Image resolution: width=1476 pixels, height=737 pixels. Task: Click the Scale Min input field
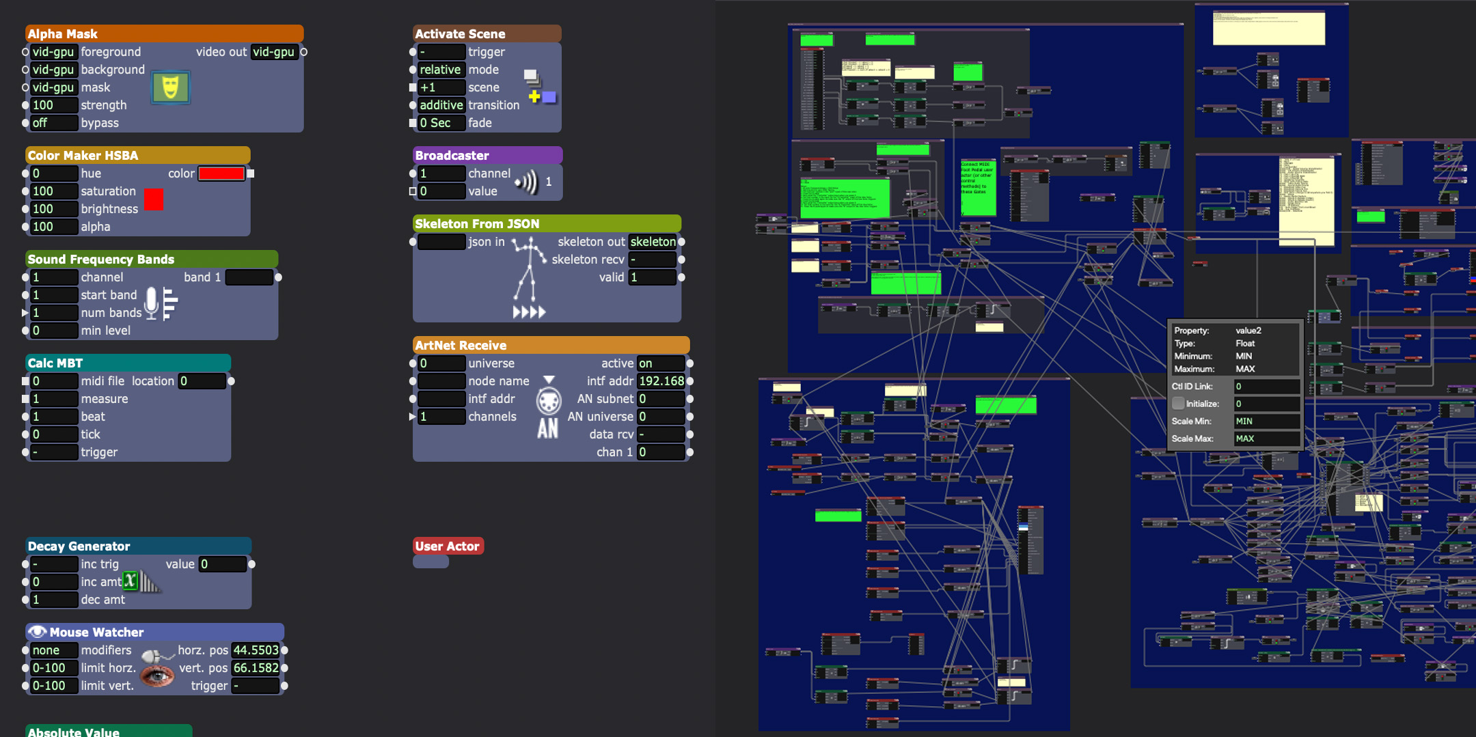tap(1266, 421)
